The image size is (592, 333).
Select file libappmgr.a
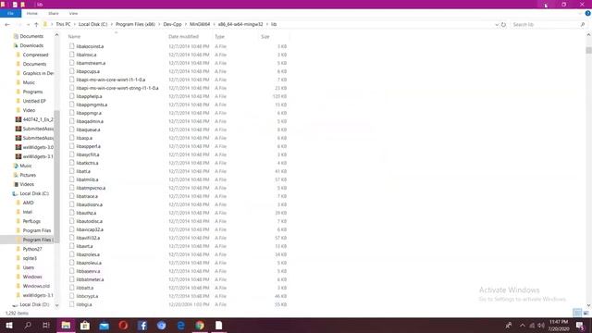pos(89,113)
